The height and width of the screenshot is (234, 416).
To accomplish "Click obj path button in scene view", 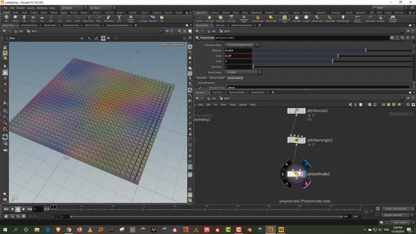I will point(19,31).
